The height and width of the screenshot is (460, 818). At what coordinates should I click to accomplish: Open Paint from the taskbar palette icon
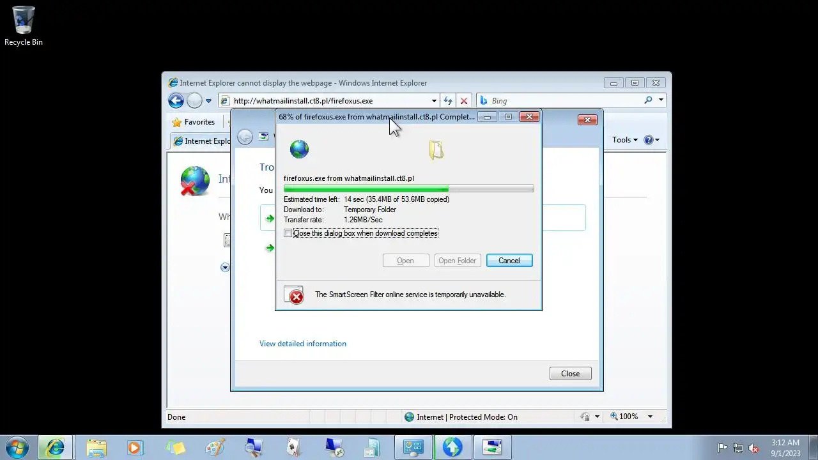215,447
